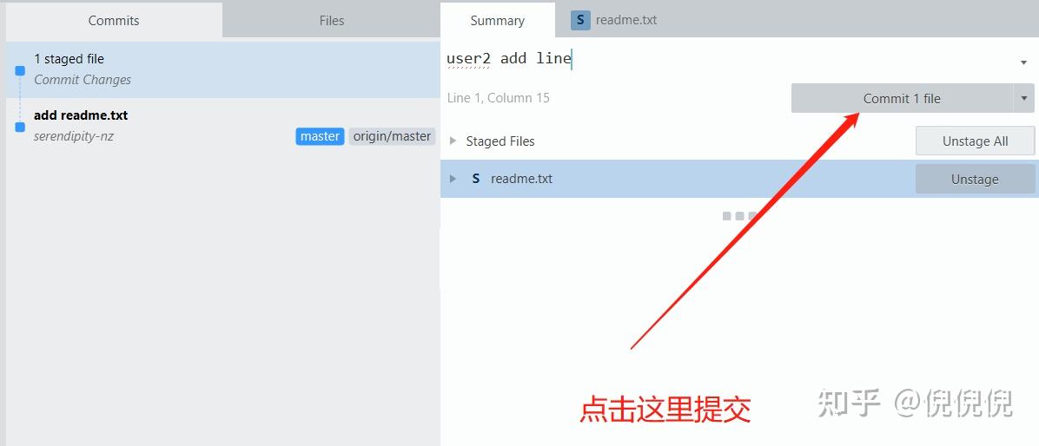Open the commit message history dropdown arrow

click(x=1023, y=62)
